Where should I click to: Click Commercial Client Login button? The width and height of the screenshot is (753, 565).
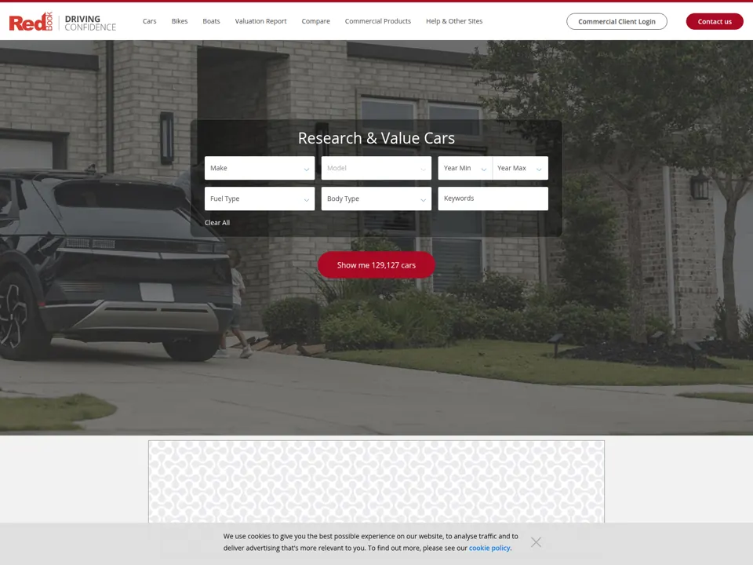click(x=617, y=22)
